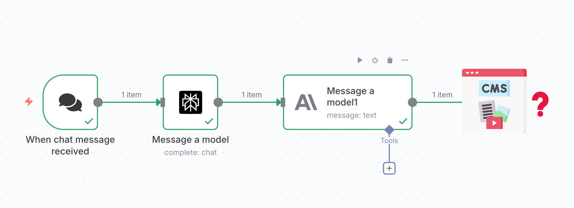Click the Perplexity node's output connector
This screenshot has width=574, height=208.
pyautogui.click(x=218, y=102)
